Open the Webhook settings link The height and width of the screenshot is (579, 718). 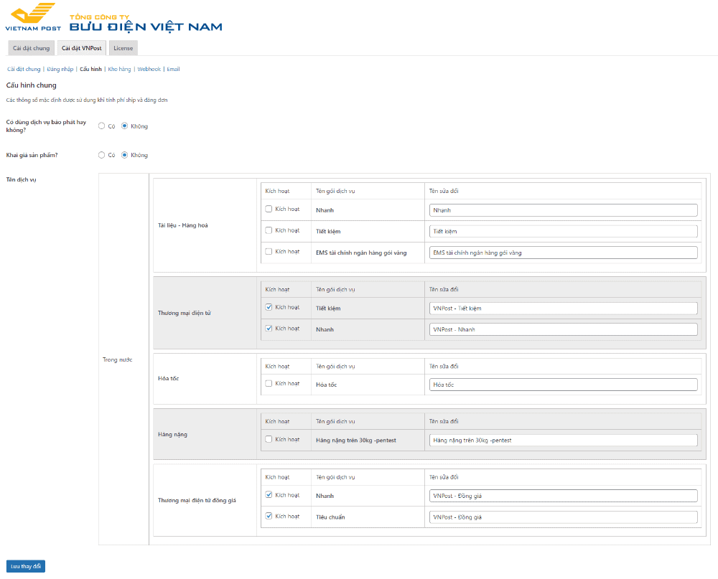[x=149, y=70]
